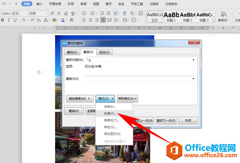Open the Insert ribbon tab

tap(39, 4)
